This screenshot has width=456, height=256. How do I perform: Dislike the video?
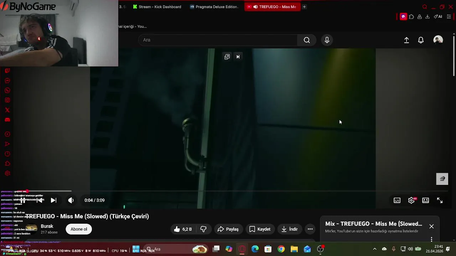point(204,229)
